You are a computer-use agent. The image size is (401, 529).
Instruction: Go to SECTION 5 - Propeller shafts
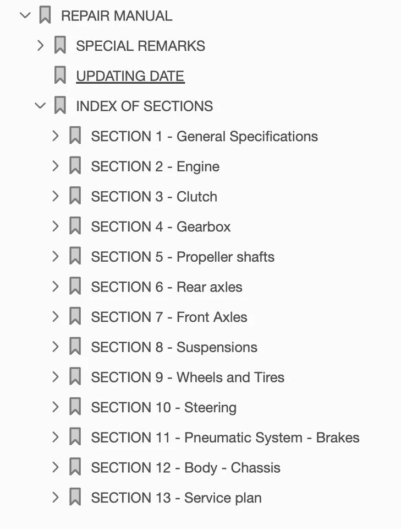pos(182,257)
